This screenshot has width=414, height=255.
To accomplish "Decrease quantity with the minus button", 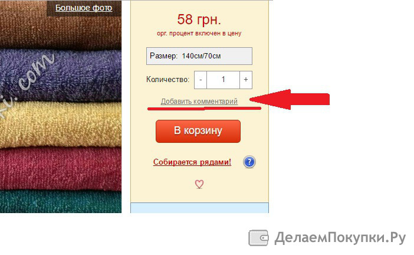I will point(201,80).
